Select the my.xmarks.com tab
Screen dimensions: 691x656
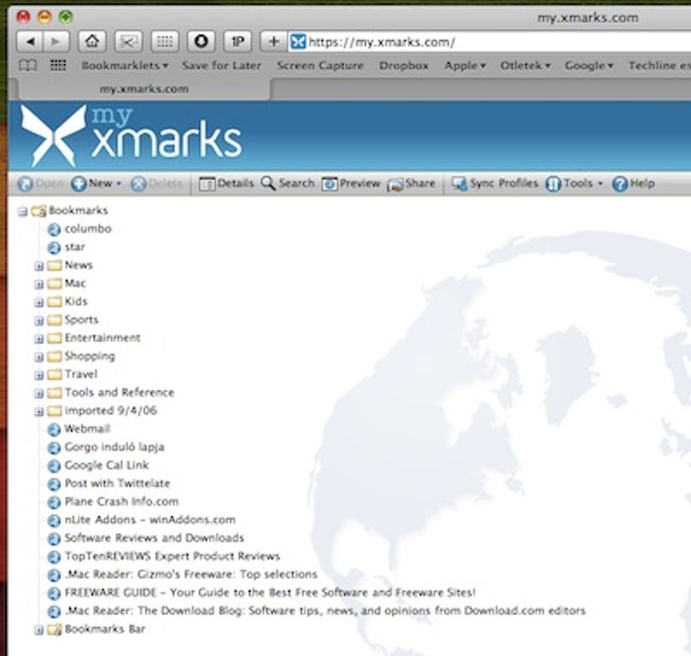[144, 89]
